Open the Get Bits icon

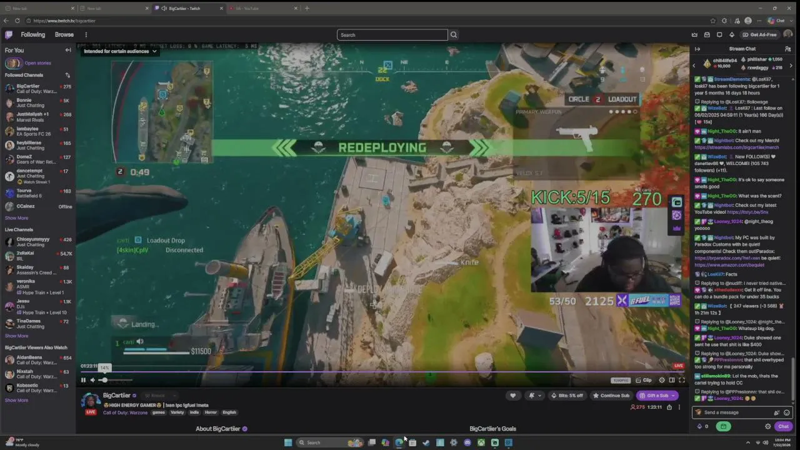tap(732, 35)
